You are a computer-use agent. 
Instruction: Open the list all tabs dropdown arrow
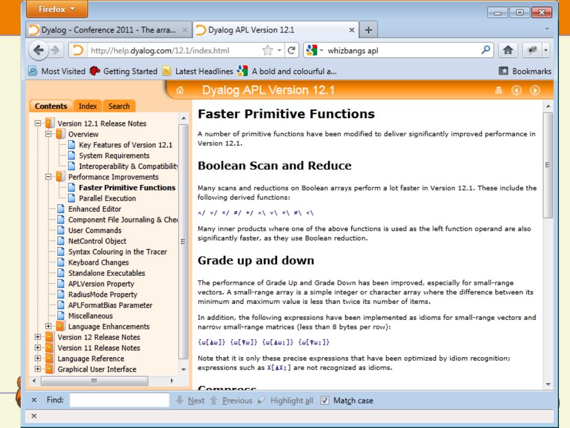point(547,29)
